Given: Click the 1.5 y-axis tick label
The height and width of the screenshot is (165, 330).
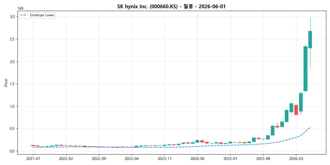Looking at the screenshot, I should click(13, 84).
